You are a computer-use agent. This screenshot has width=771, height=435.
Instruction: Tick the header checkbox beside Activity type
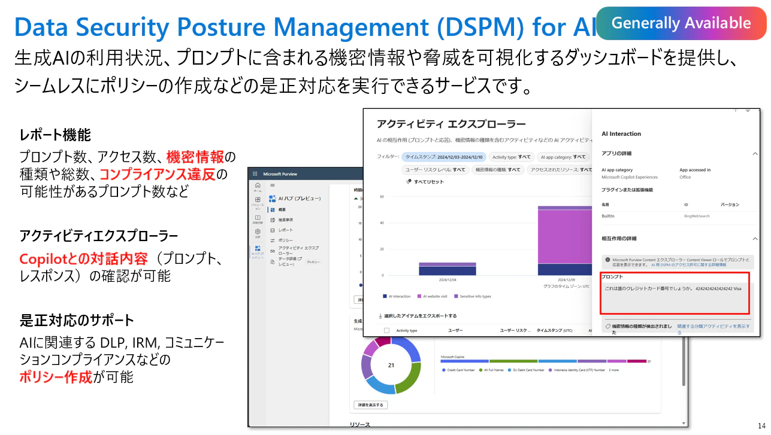(386, 330)
